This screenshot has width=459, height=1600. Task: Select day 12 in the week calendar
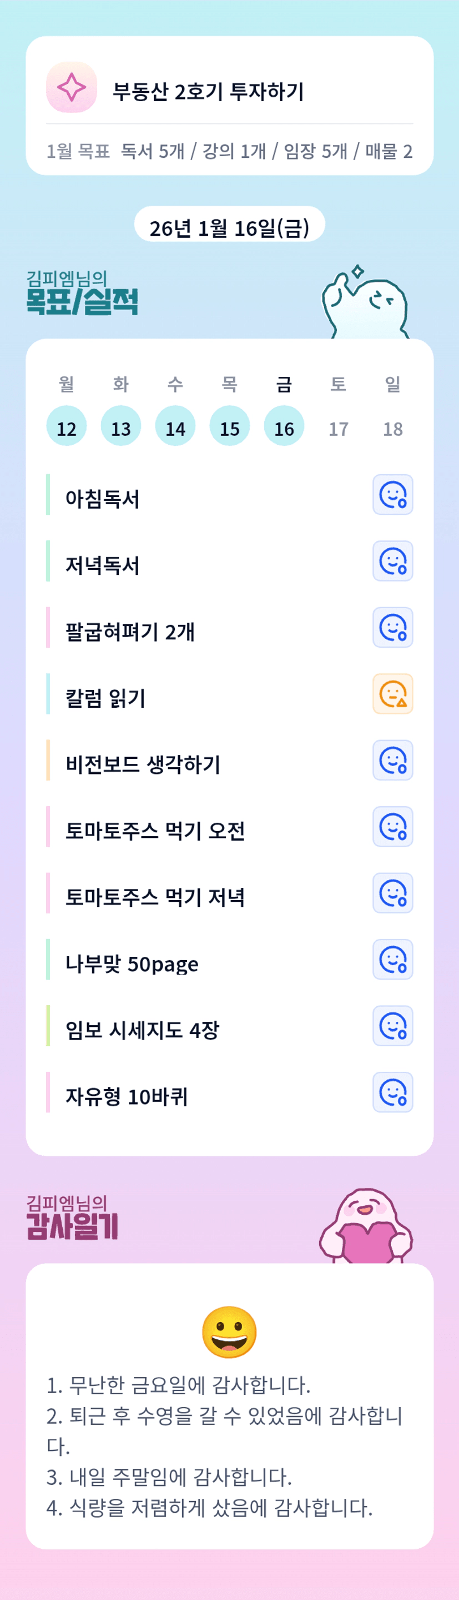[67, 427]
